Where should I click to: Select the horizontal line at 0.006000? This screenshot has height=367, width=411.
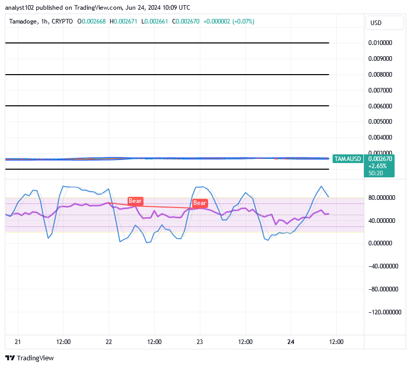(x=167, y=106)
